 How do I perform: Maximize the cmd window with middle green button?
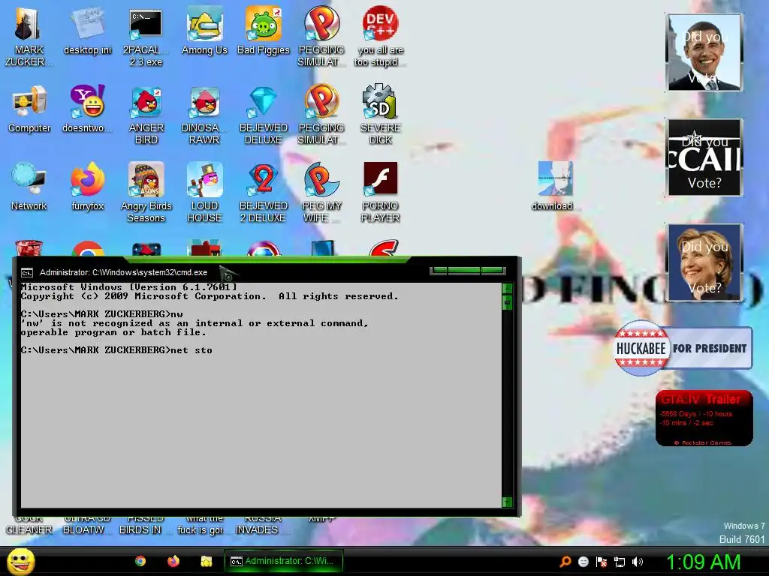pyautogui.click(x=464, y=270)
